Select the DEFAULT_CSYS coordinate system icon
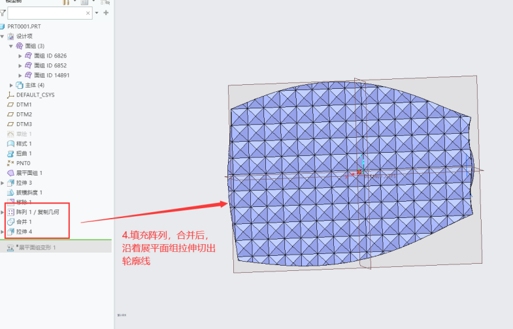The height and width of the screenshot is (329, 513). [10, 95]
